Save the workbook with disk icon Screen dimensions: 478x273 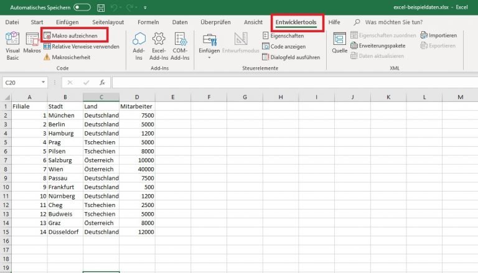[101, 7]
